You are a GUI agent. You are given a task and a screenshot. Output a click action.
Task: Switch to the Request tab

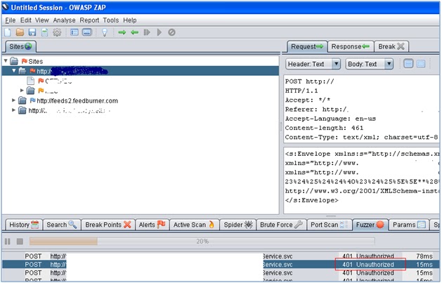[x=307, y=46]
